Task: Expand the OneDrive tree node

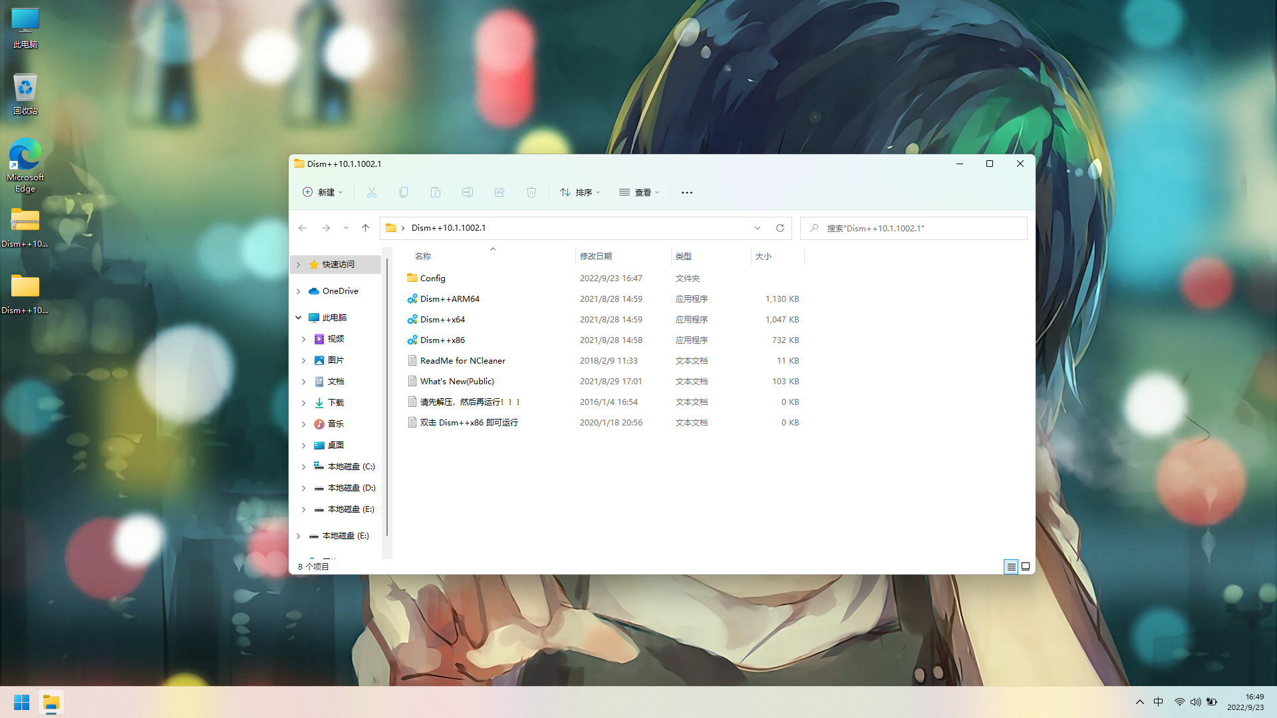Action: click(x=299, y=291)
